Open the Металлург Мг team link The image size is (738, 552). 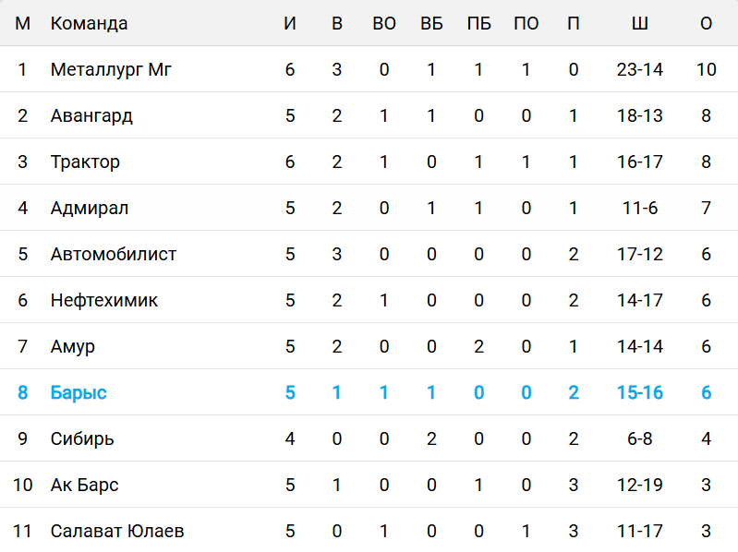pyautogui.click(x=111, y=69)
